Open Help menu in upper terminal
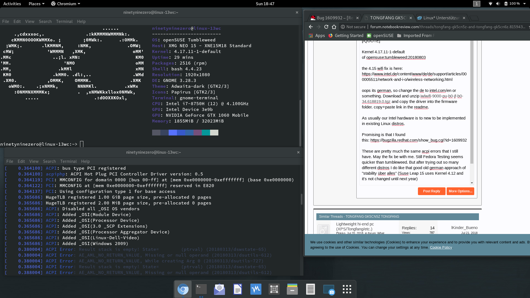 coord(81,21)
